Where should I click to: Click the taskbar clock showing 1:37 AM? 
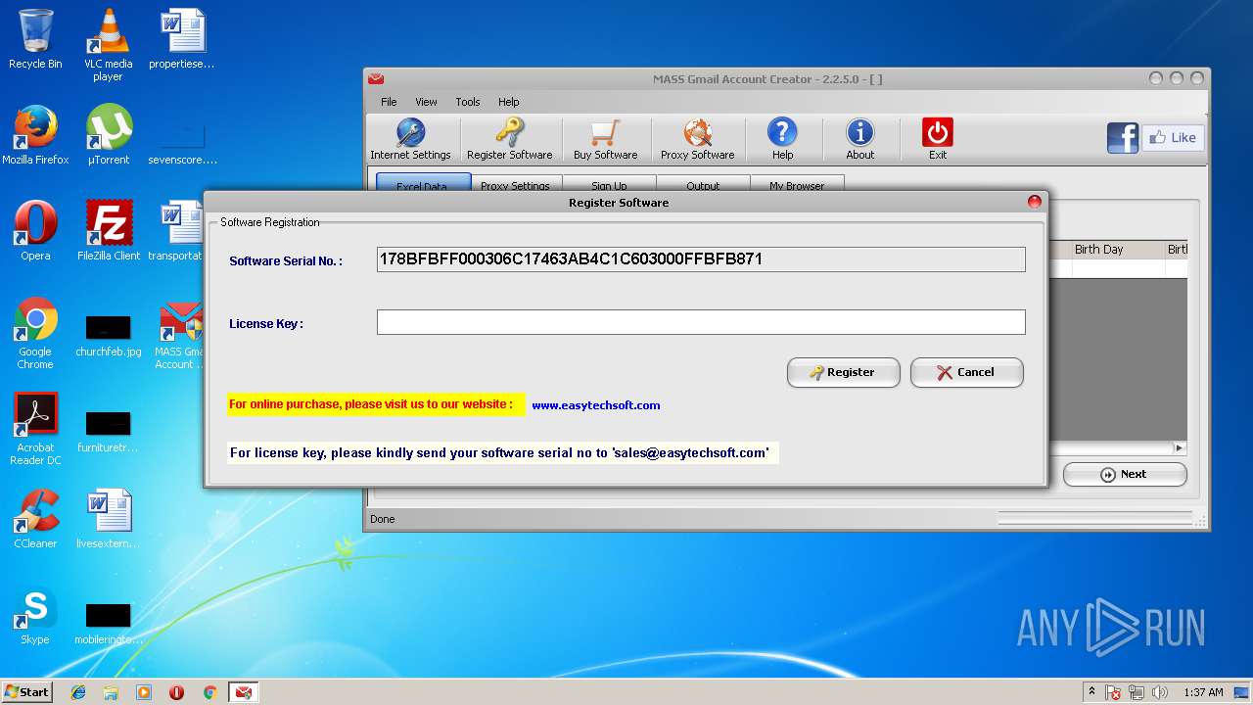pyautogui.click(x=1203, y=692)
